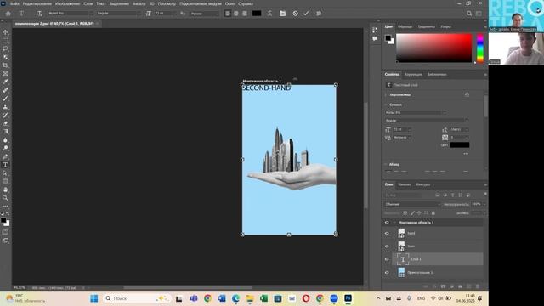Align text right in options bar

245,14
